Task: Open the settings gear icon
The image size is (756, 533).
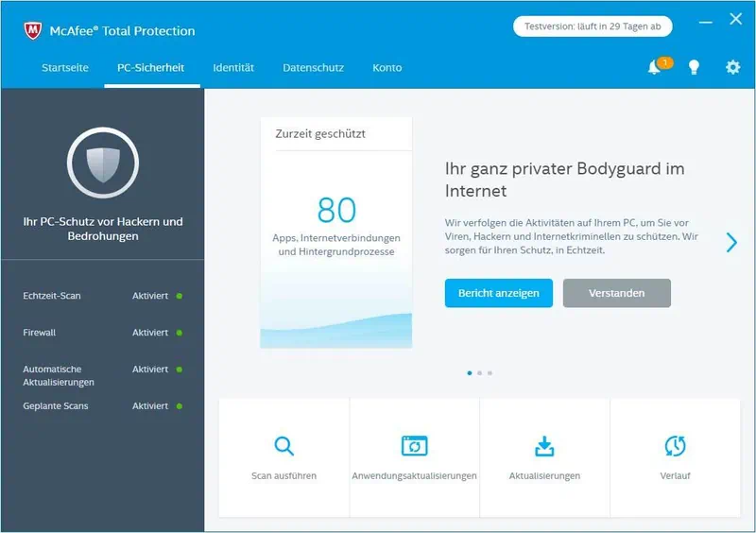Action: pos(733,67)
